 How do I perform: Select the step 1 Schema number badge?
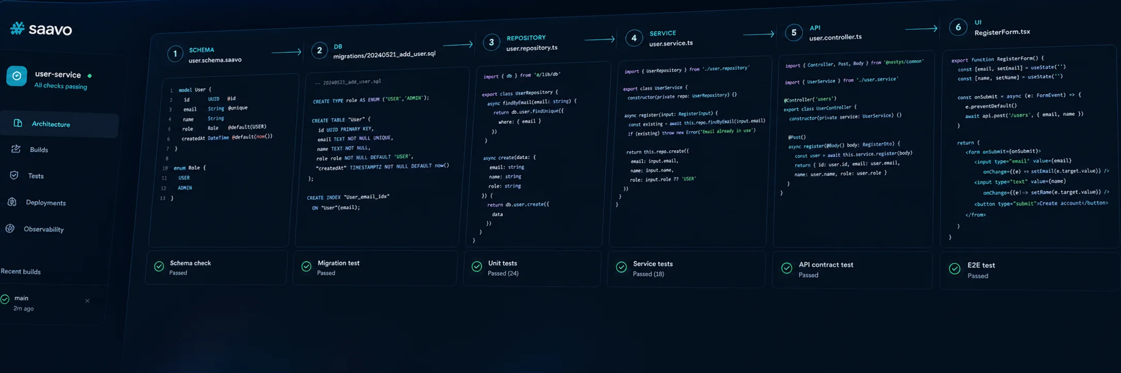tap(175, 54)
